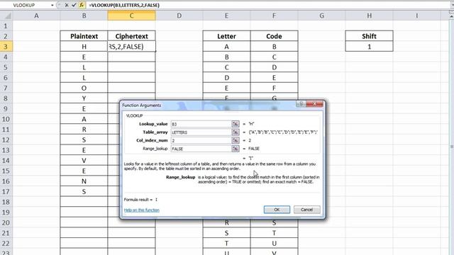This screenshot has height=255, width=454.
Task: Click the Plaintext header cell
Action: coord(84,36)
